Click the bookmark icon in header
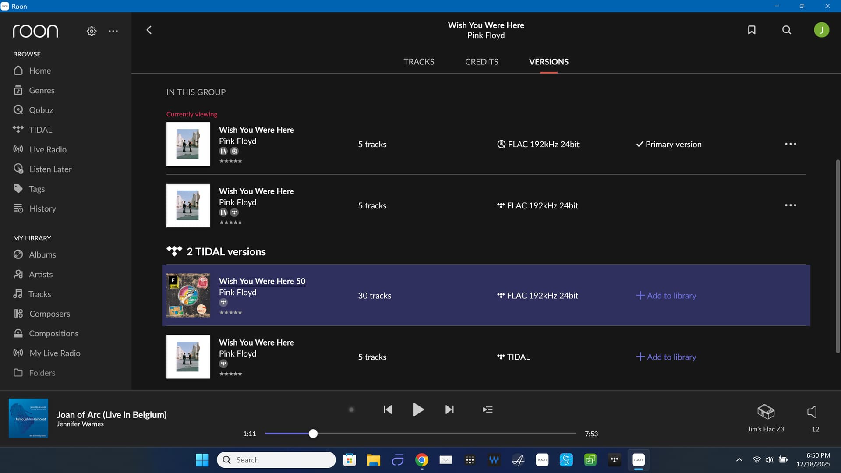Viewport: 841px width, 473px height. [752, 30]
